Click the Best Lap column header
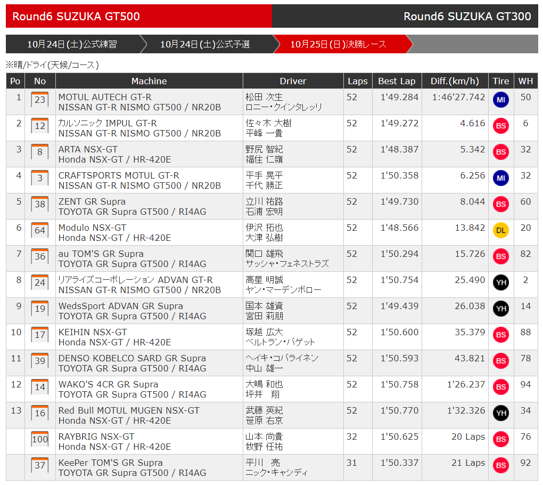Viewport: 543px width, 485px height. point(397,81)
